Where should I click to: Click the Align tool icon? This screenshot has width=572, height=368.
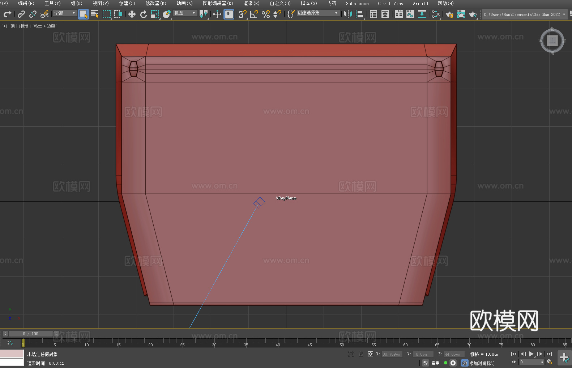(360, 14)
